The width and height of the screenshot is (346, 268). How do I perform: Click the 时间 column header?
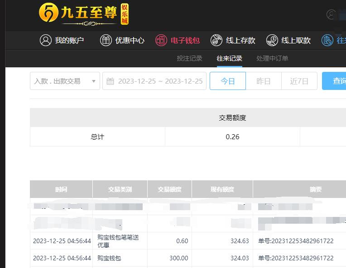(x=61, y=189)
